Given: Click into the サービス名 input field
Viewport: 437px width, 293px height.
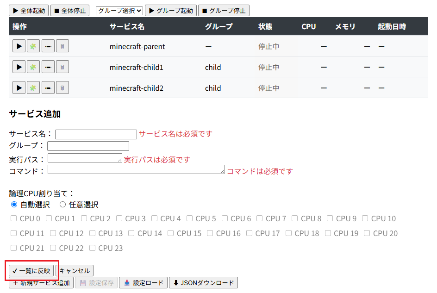Looking at the screenshot, I should (96, 134).
